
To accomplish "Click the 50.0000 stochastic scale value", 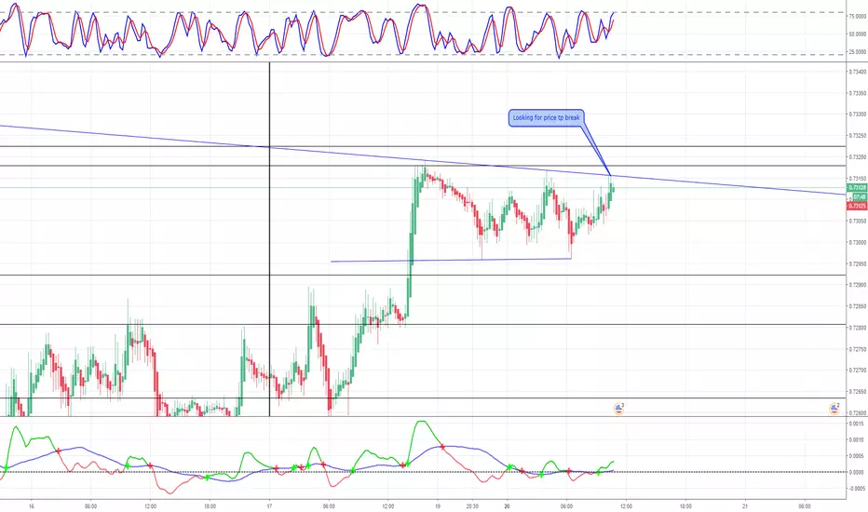I will pyautogui.click(x=858, y=34).
